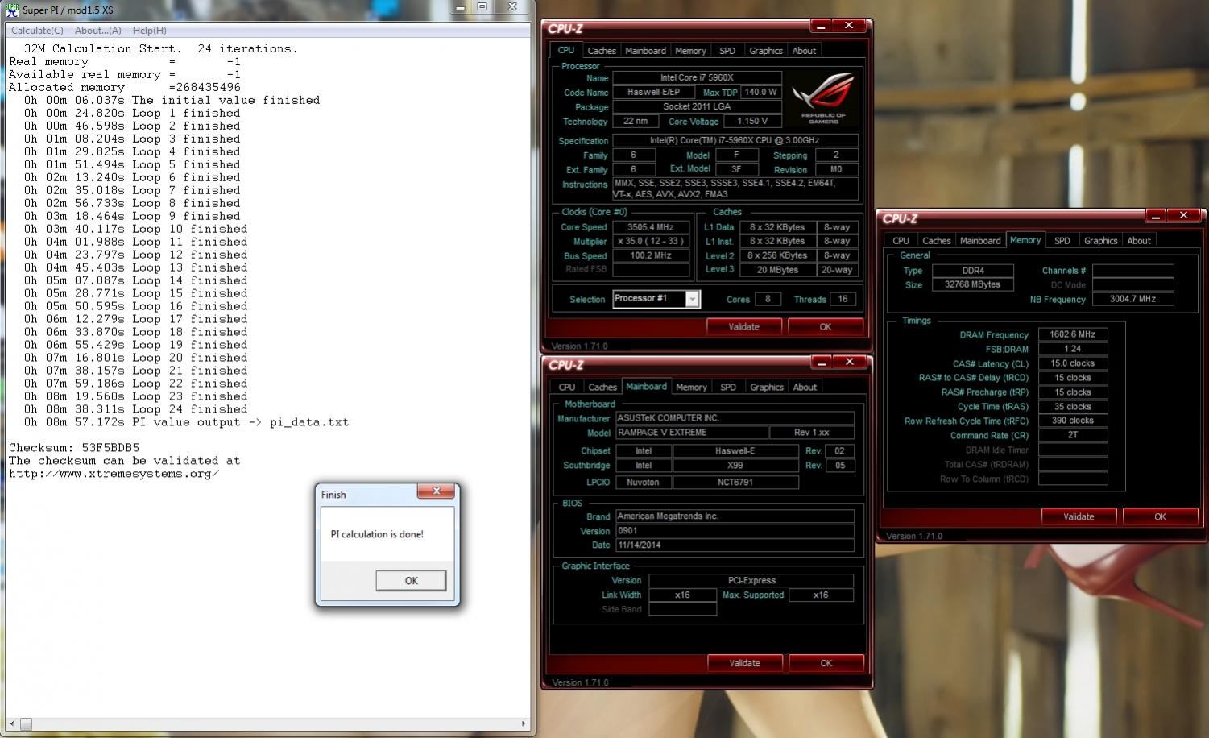The image size is (1209, 738).
Task: Switch to Caches tab in Memory CPU-Z window
Action: click(x=936, y=240)
